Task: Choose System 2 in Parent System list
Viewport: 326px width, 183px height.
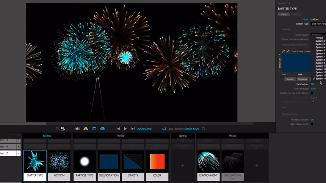Action: 320,41
